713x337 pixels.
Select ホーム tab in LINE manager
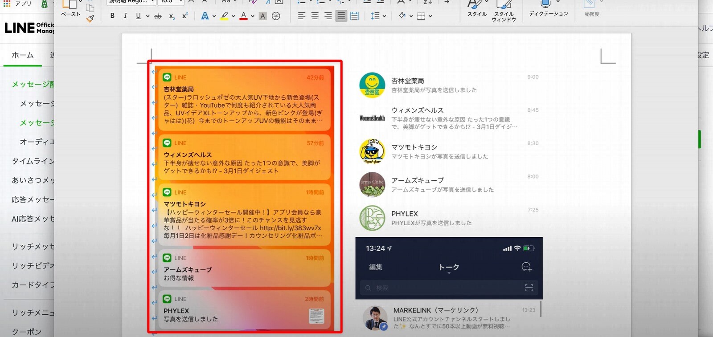(x=23, y=55)
